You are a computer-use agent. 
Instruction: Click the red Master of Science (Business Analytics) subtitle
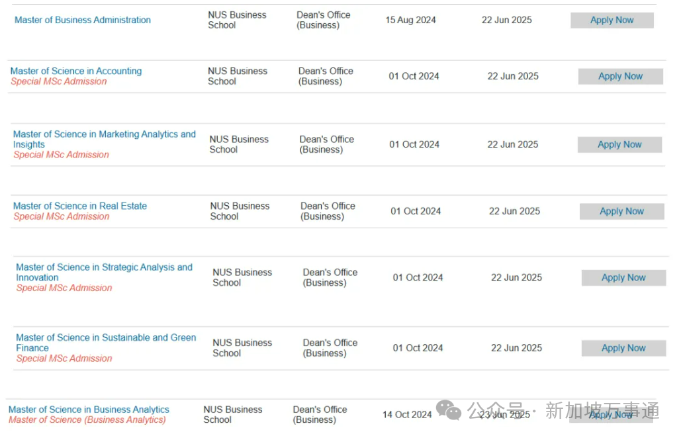(87, 419)
